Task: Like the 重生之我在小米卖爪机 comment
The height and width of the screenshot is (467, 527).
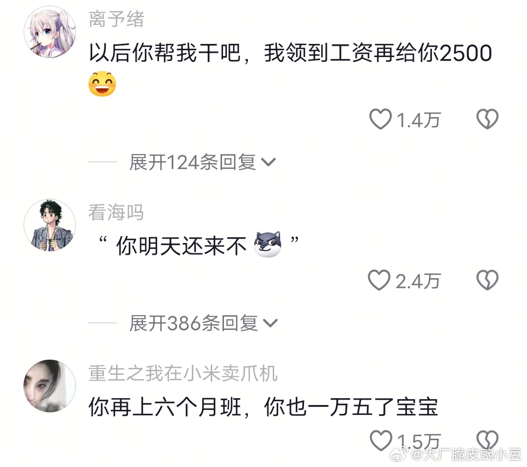Action: (x=381, y=441)
